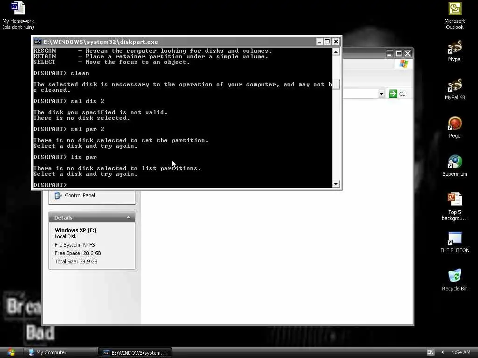Expand hidden tray icons arrow
The height and width of the screenshot is (358, 478).
443,352
